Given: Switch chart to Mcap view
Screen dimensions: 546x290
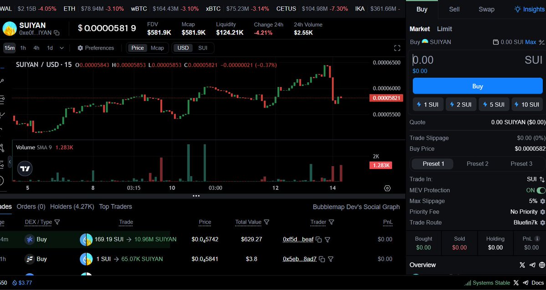Looking at the screenshot, I should 158,48.
